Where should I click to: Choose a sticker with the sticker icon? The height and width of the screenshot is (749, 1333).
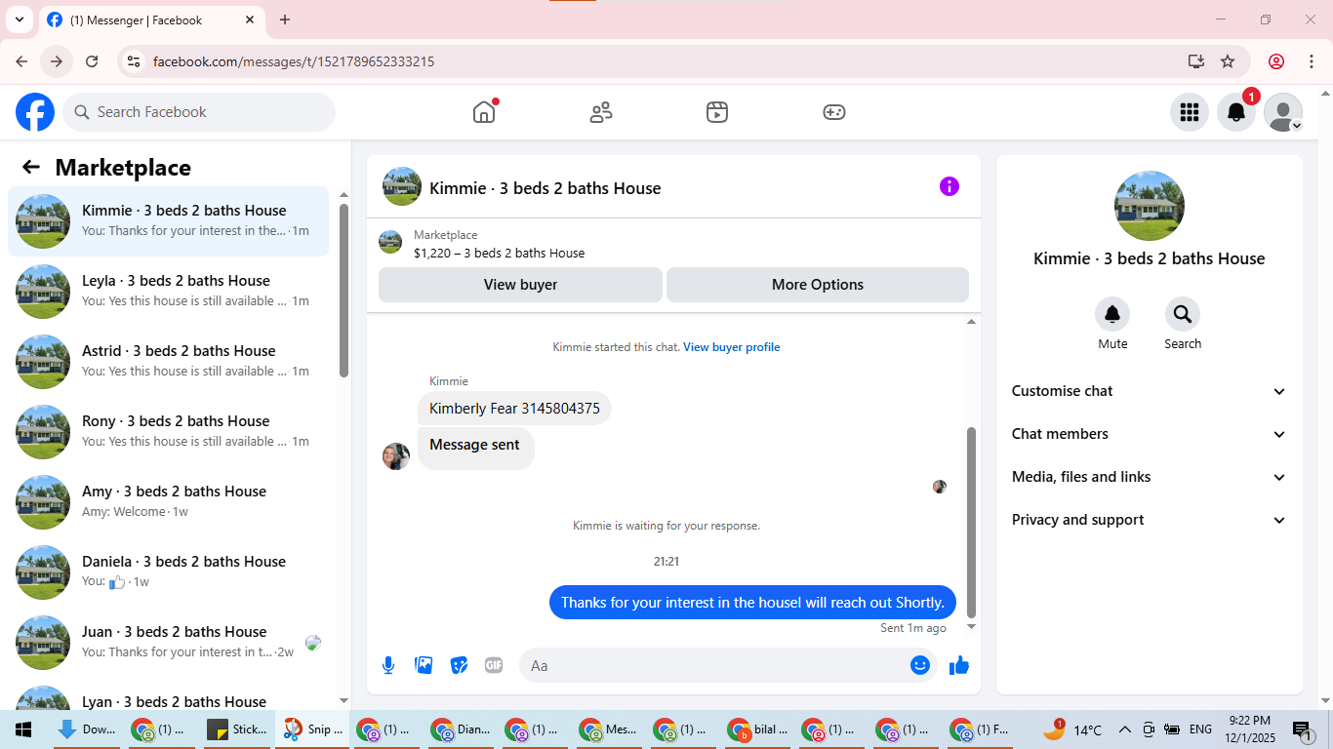click(x=459, y=665)
